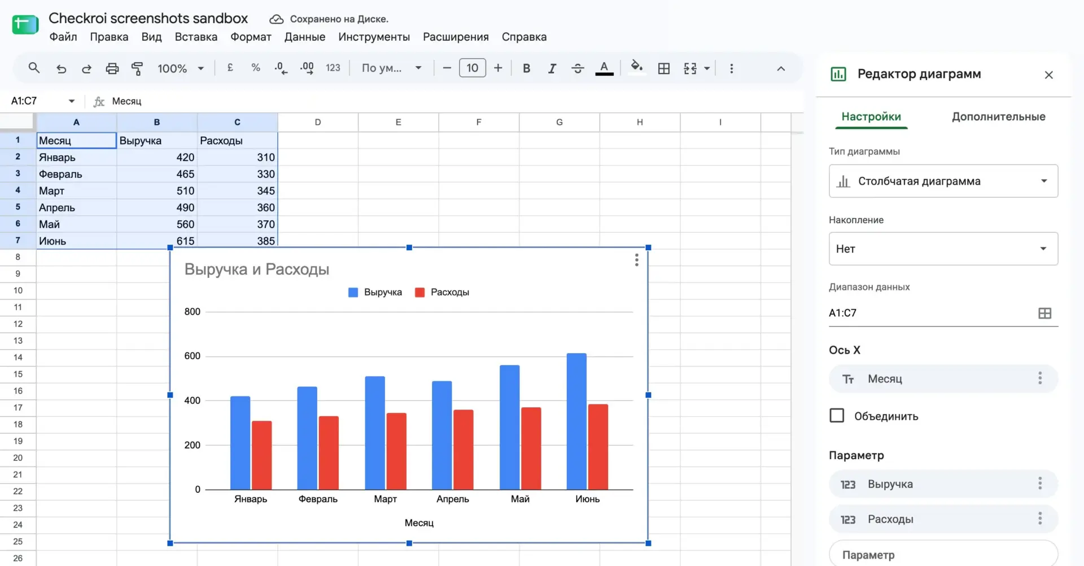Viewport: 1084px width, 566px height.
Task: Open the Данные menu
Action: tap(305, 37)
